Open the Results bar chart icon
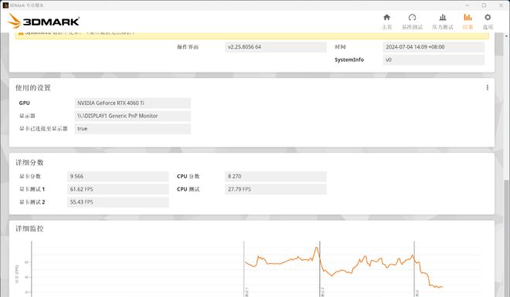The image size is (510, 297). (x=467, y=17)
